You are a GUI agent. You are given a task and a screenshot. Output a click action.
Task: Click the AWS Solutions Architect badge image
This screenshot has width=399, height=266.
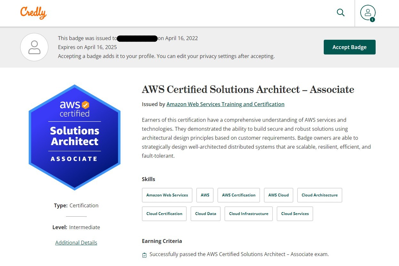click(75, 137)
